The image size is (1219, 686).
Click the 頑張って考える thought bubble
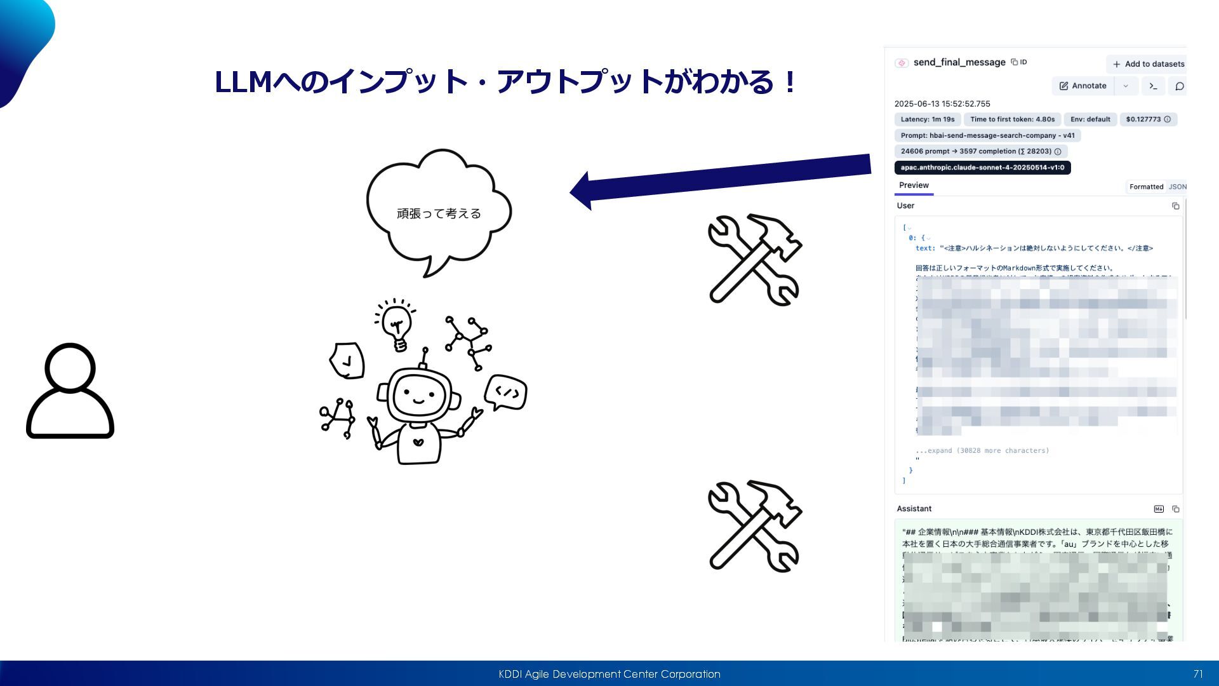[x=439, y=213]
